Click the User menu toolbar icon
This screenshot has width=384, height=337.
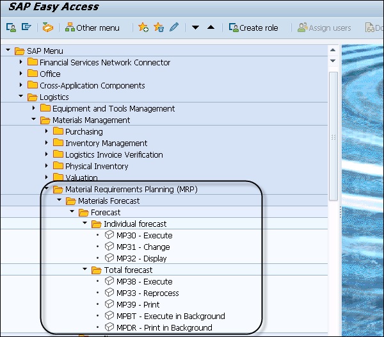coord(11,28)
